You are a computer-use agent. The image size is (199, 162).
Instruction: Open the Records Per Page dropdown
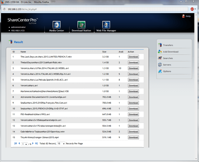click(61, 144)
